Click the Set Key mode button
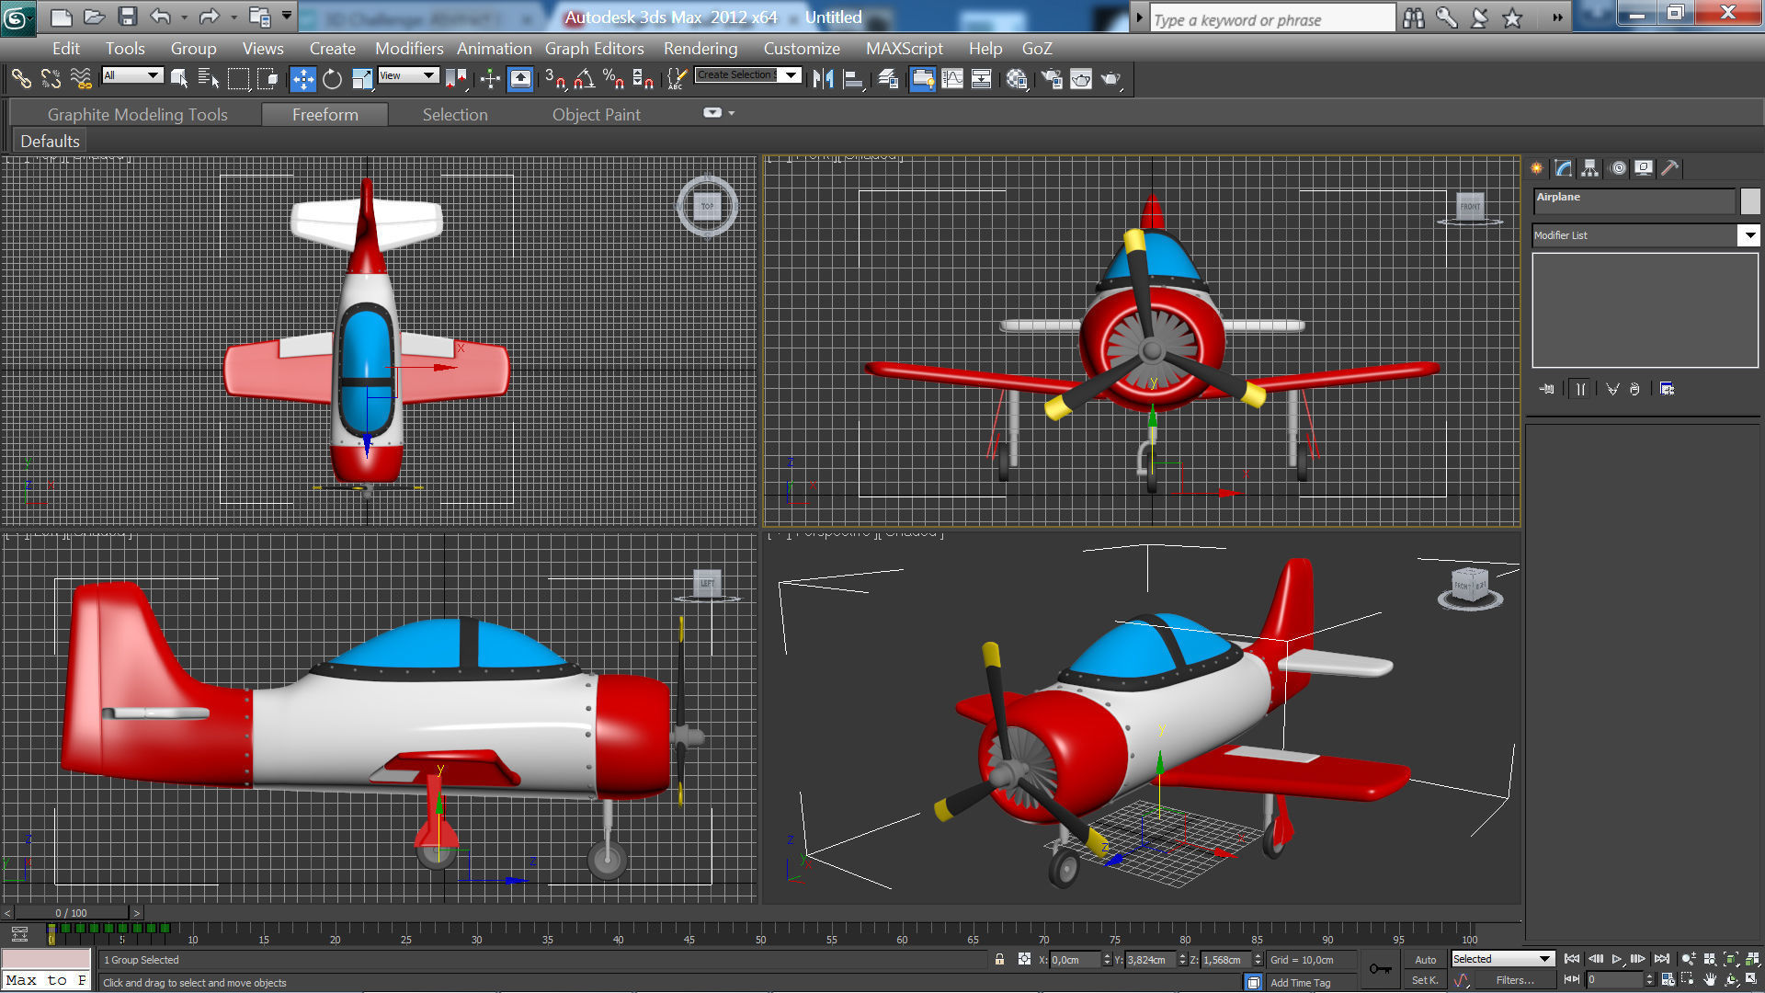1765x993 pixels. click(1425, 980)
